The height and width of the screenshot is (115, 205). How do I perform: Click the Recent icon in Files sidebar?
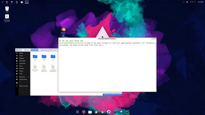coord(17,53)
